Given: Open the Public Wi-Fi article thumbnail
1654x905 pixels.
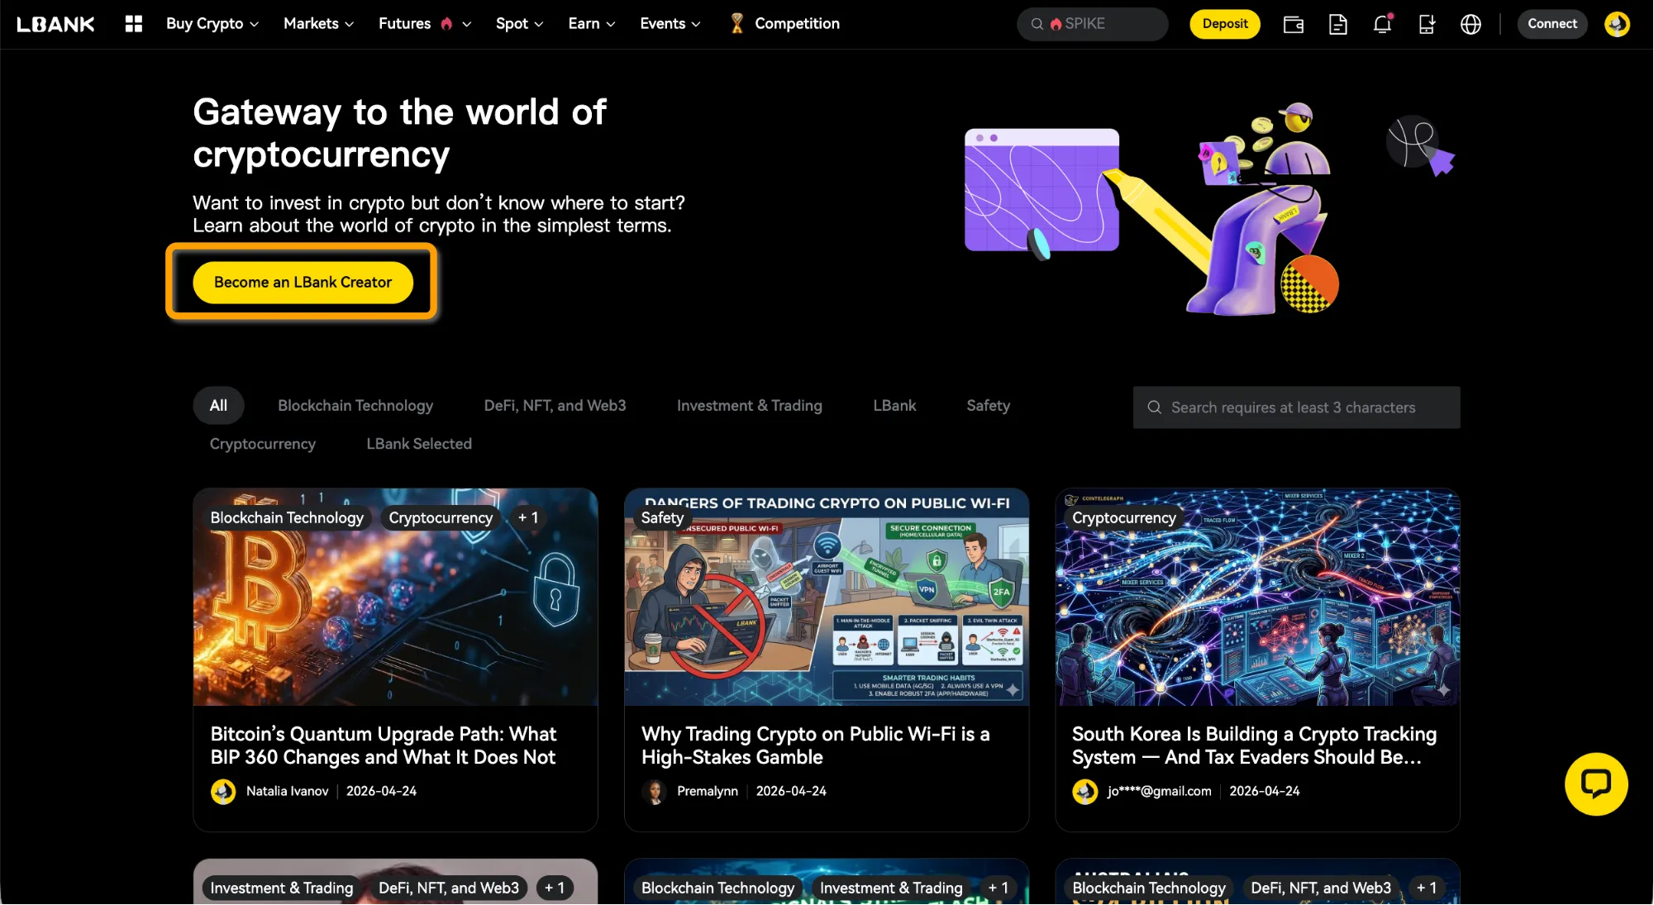Looking at the screenshot, I should pyautogui.click(x=827, y=597).
